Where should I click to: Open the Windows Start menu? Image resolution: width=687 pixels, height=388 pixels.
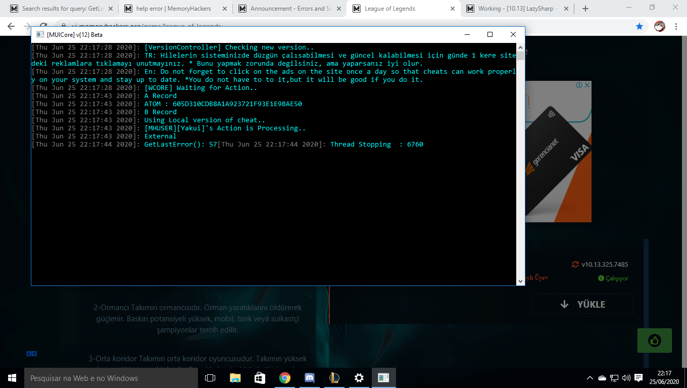click(12, 378)
